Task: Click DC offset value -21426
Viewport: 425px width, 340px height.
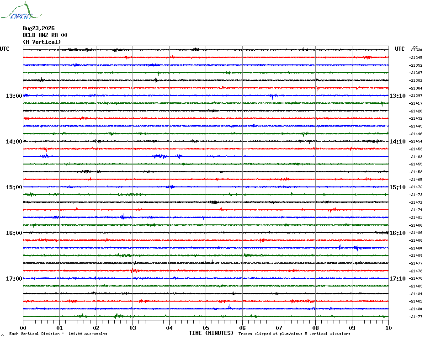Action: pyautogui.click(x=415, y=111)
